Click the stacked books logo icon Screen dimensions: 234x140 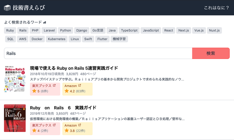pyautogui.click(x=7, y=8)
